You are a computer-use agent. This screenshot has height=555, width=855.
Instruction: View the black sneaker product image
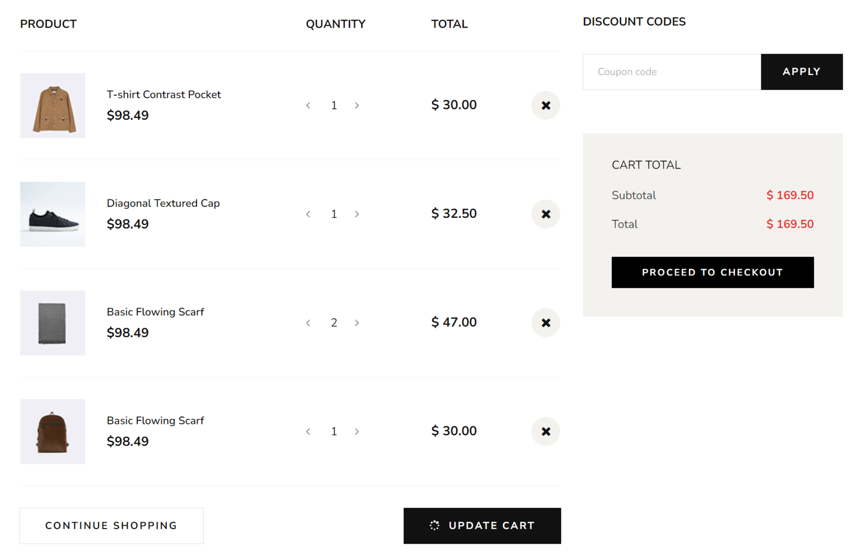(x=52, y=214)
